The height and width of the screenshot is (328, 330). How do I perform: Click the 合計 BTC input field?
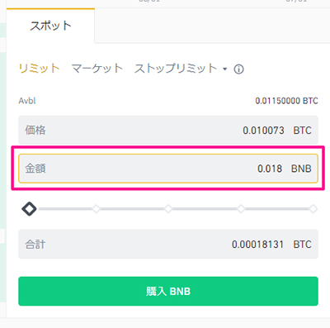click(x=168, y=244)
